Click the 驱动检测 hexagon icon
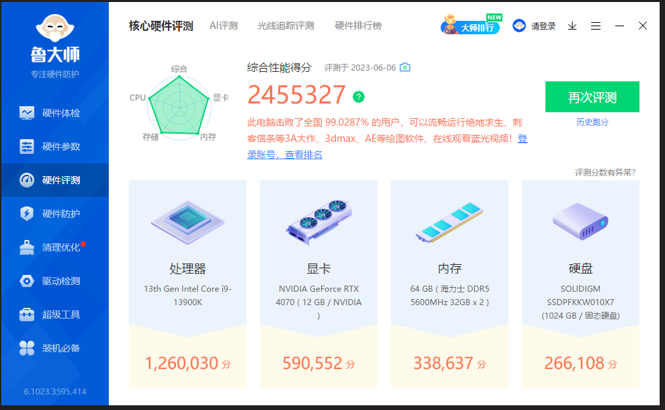Image resolution: width=665 pixels, height=410 pixels. [x=27, y=280]
